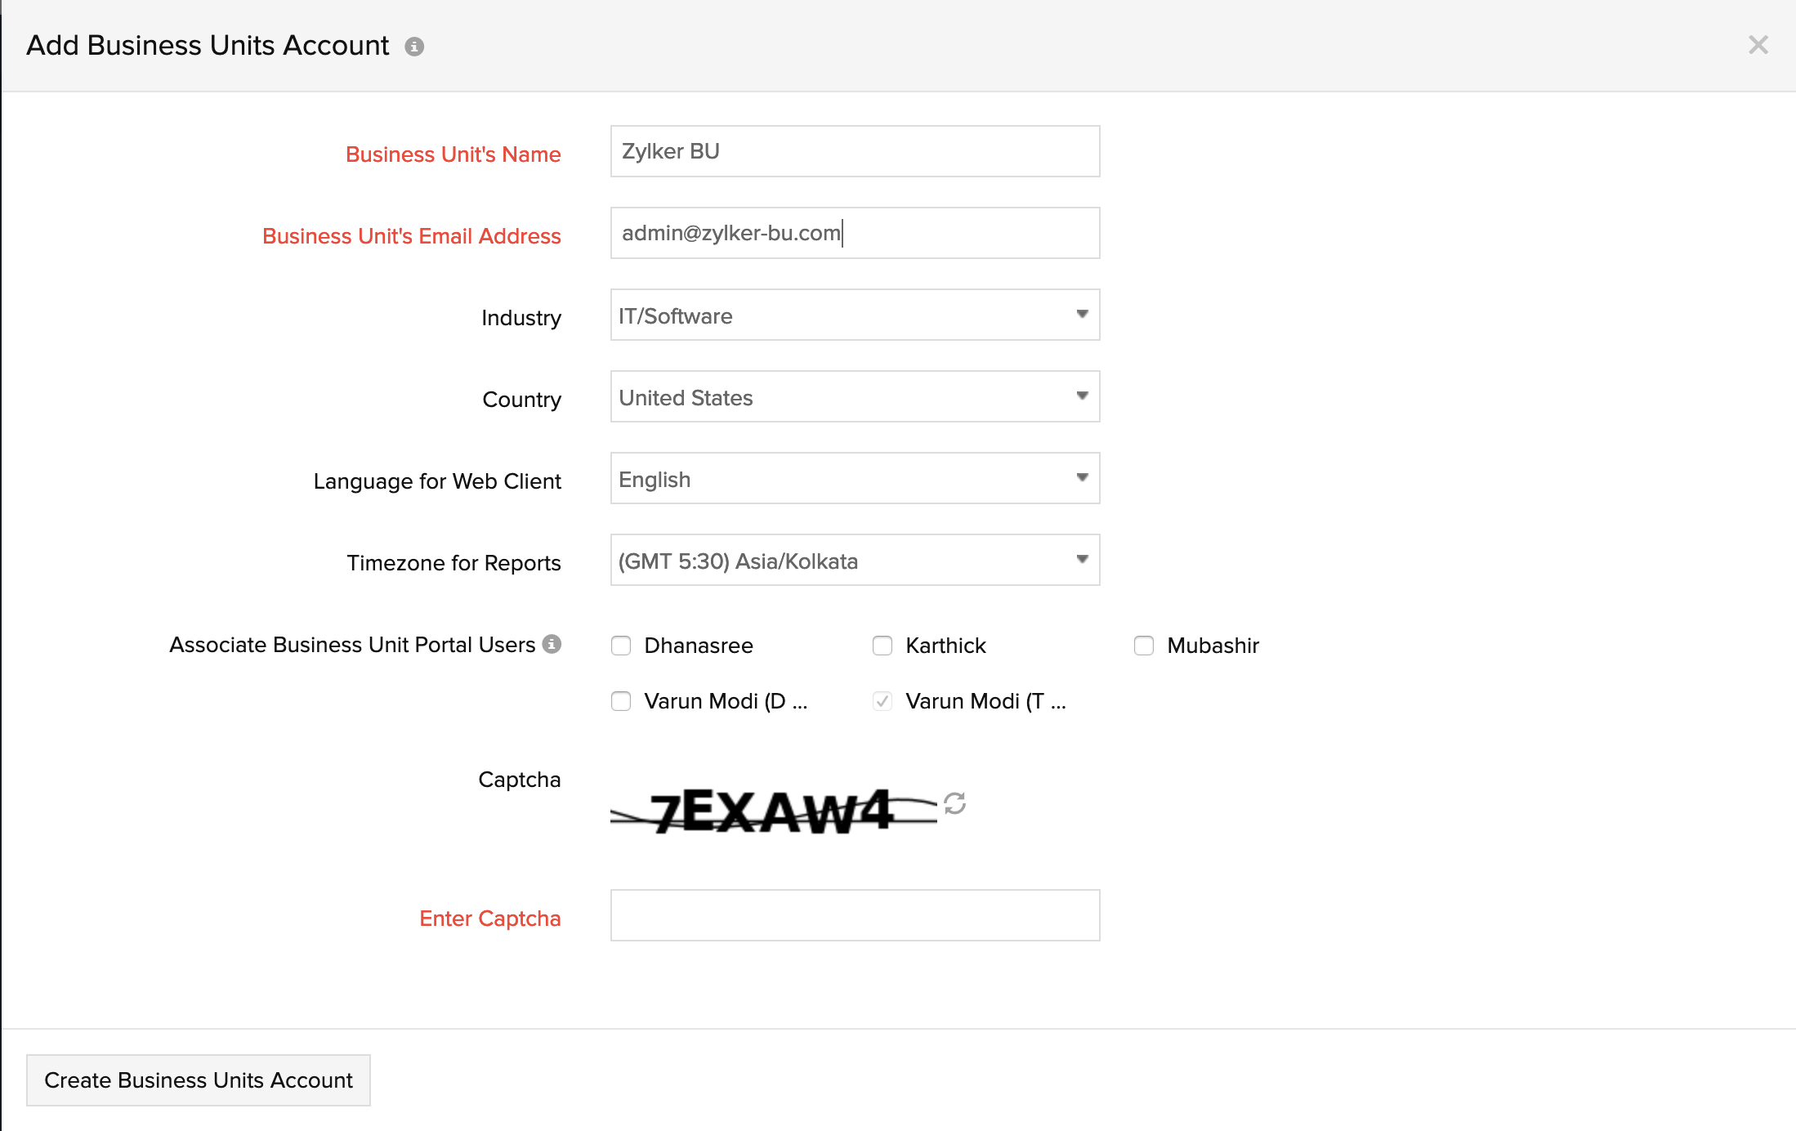Expand the IT/Software industry selector
The image size is (1796, 1131).
click(855, 315)
